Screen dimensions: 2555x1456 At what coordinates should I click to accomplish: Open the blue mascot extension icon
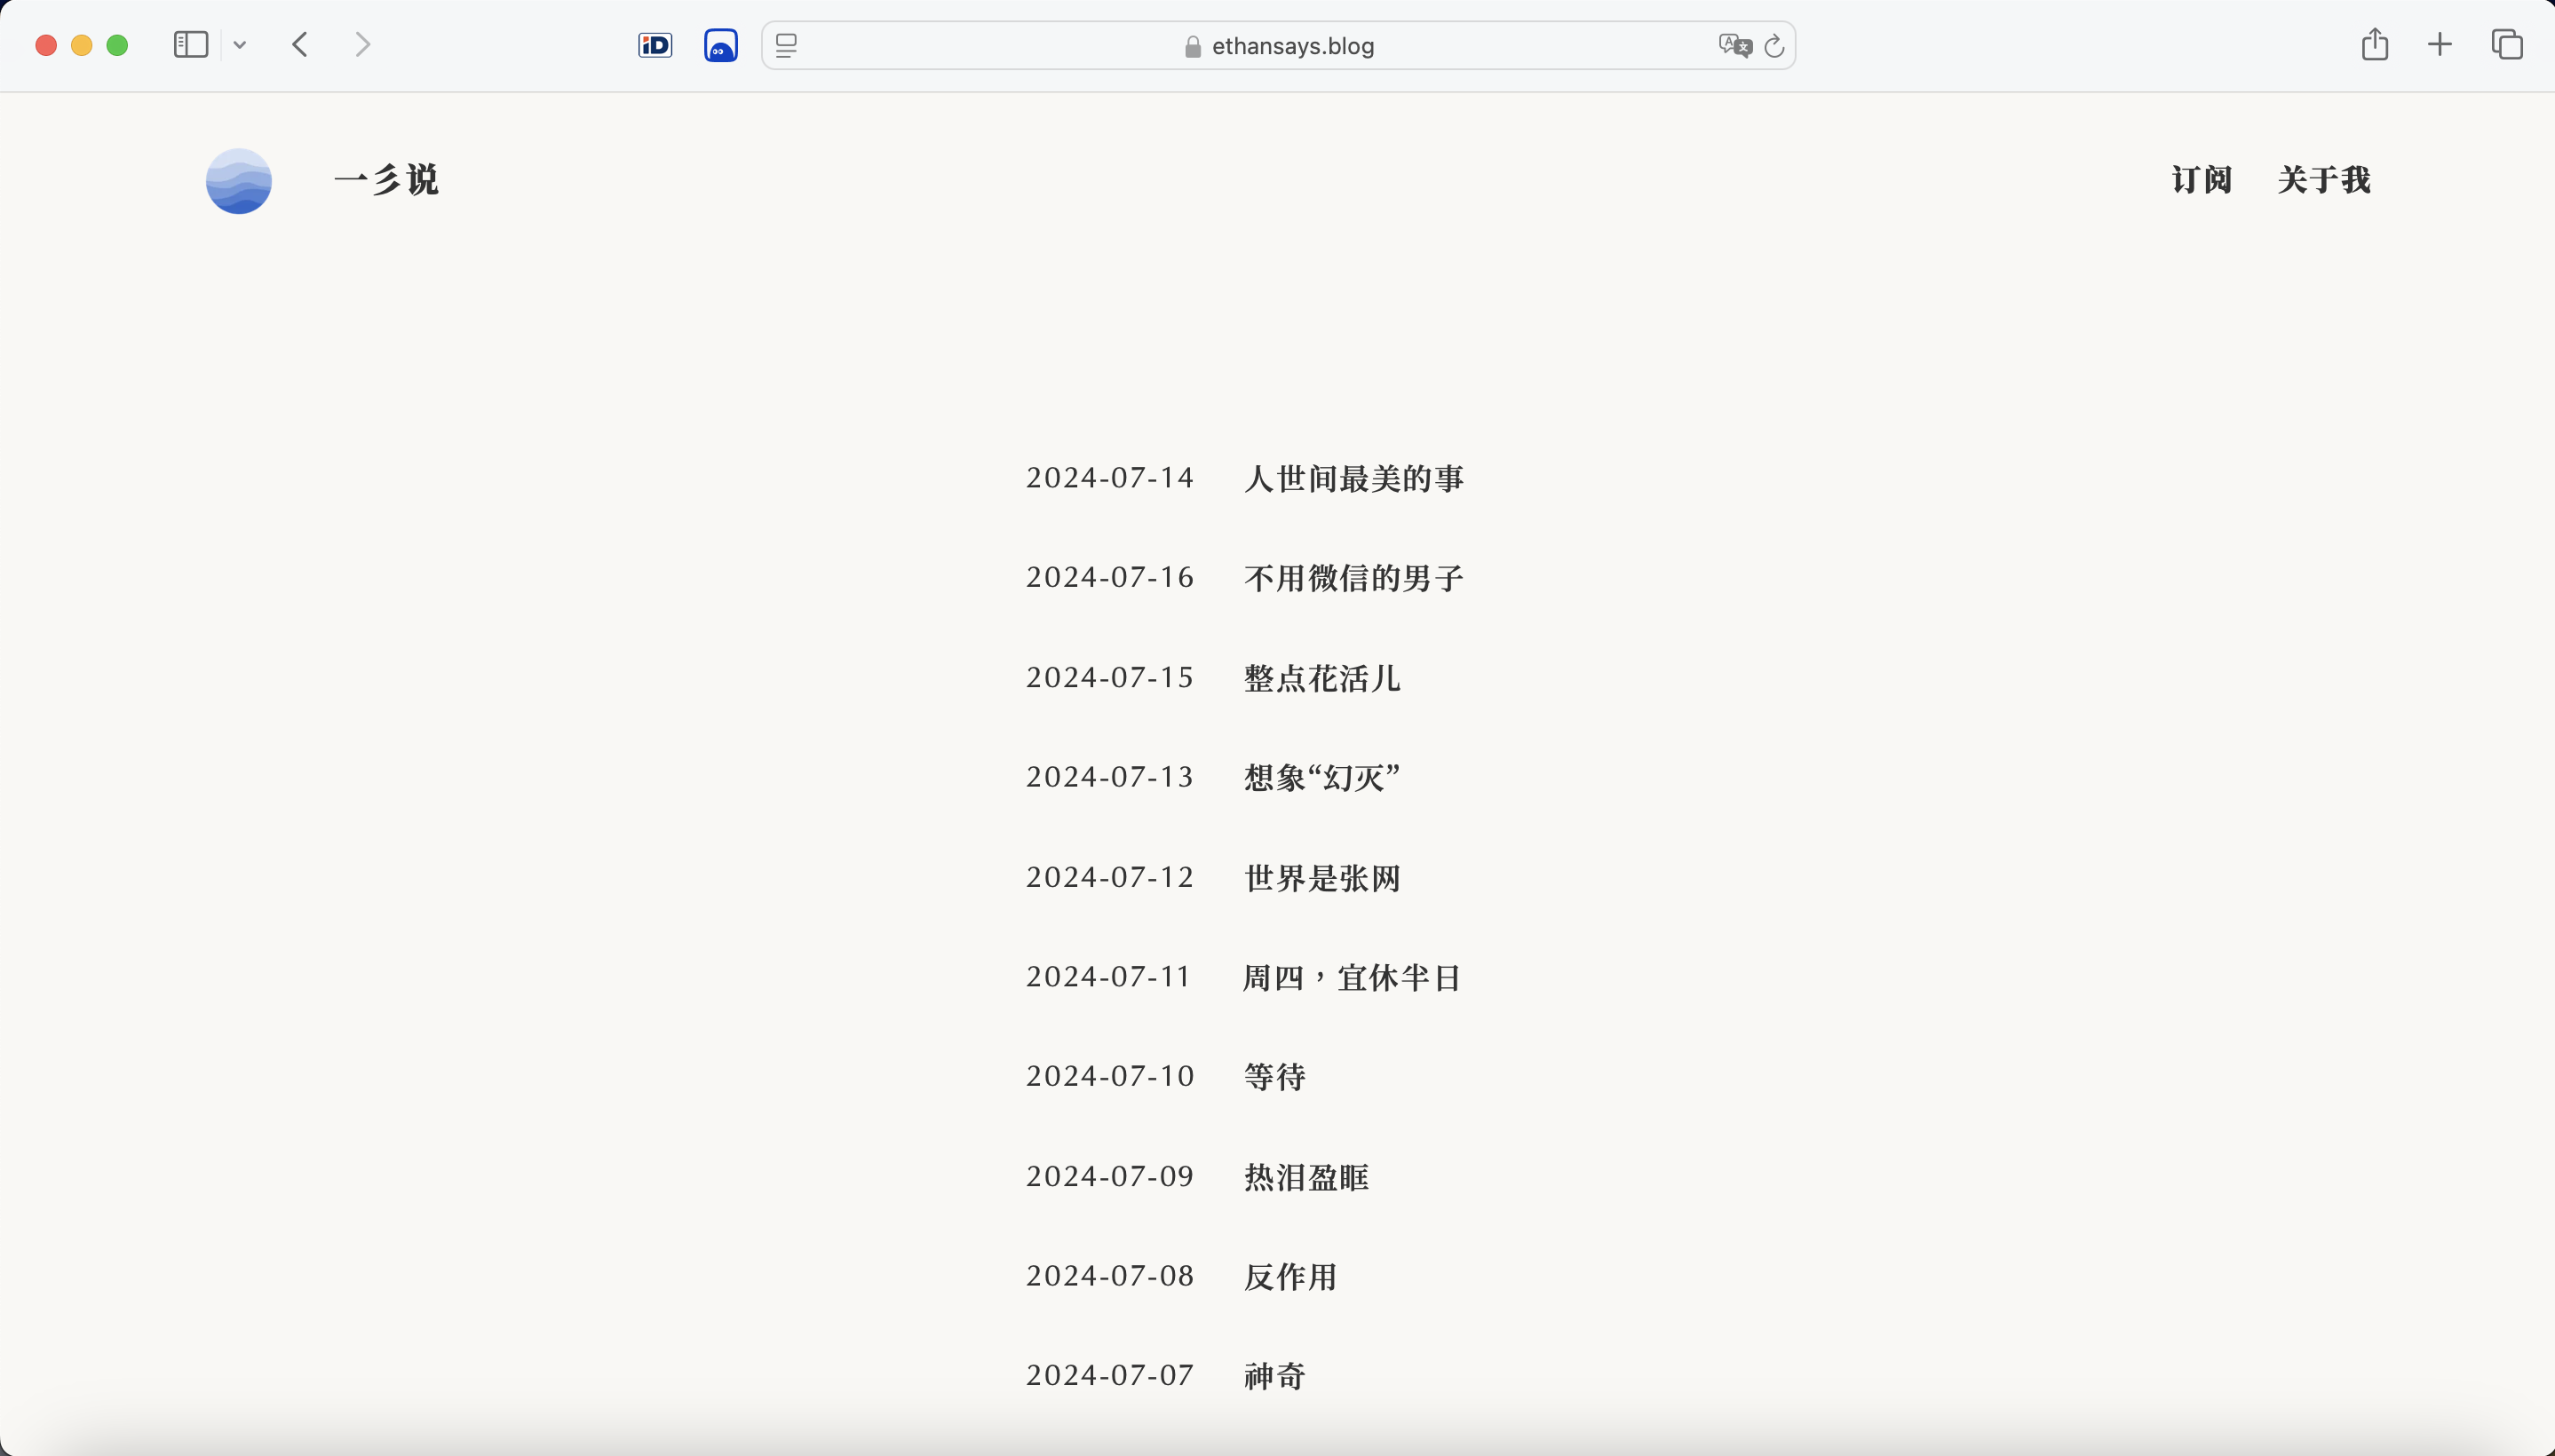[x=720, y=45]
